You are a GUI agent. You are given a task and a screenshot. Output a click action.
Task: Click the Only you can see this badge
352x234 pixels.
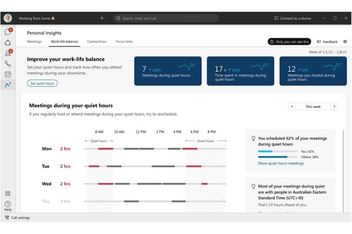pyautogui.click(x=289, y=42)
